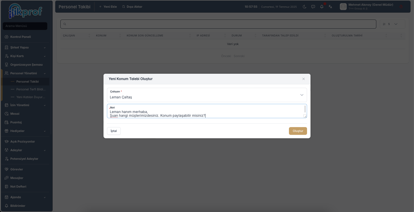Sort by KONUM SON GÜNCELLEME column
Image resolution: width=414 pixels, height=212 pixels.
[145, 36]
